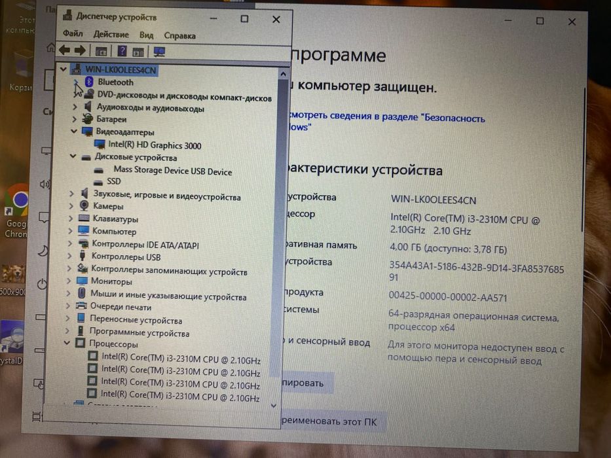Click the DVD-дисководы drive icon

(x=89, y=94)
